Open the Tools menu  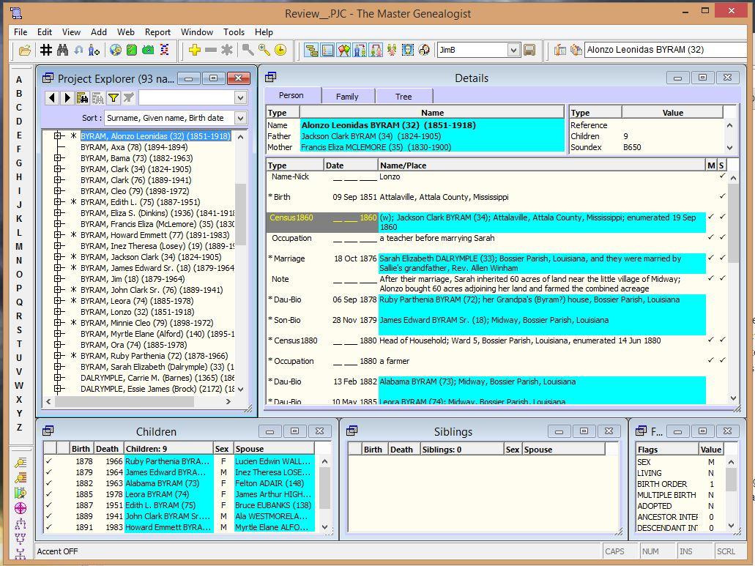234,31
